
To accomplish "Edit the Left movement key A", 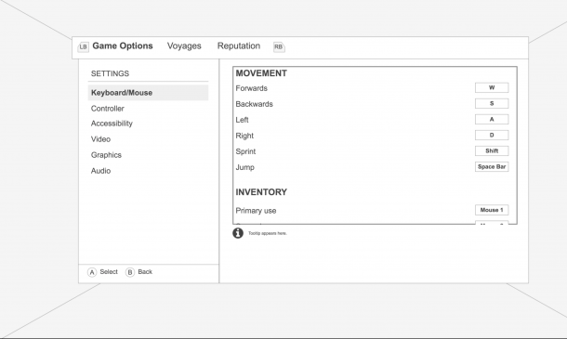I will [x=492, y=119].
